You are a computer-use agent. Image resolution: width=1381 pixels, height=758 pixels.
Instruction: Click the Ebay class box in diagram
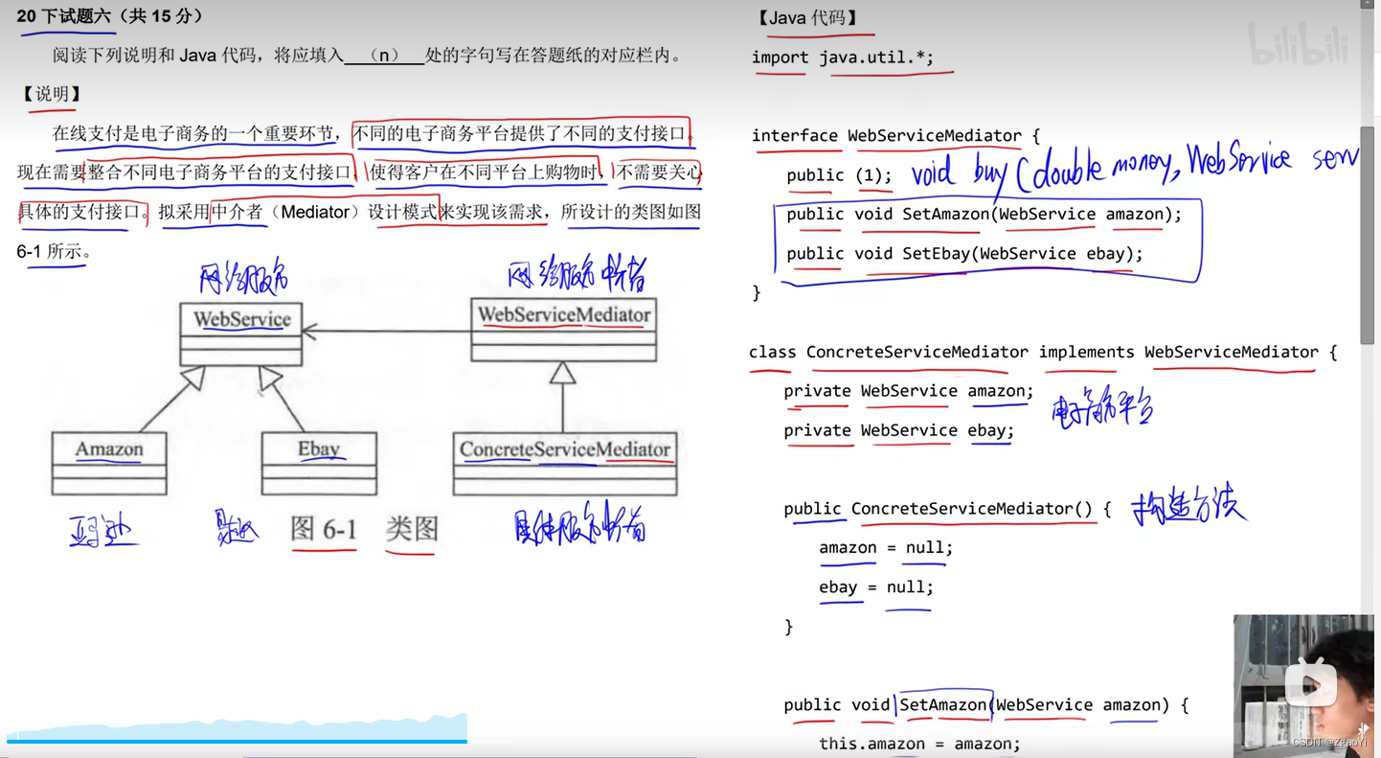(319, 464)
